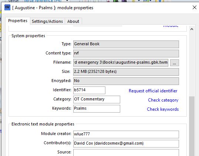Switch to the Settings/Actions tab
Screen dimensions: 199x156
pos(47,21)
